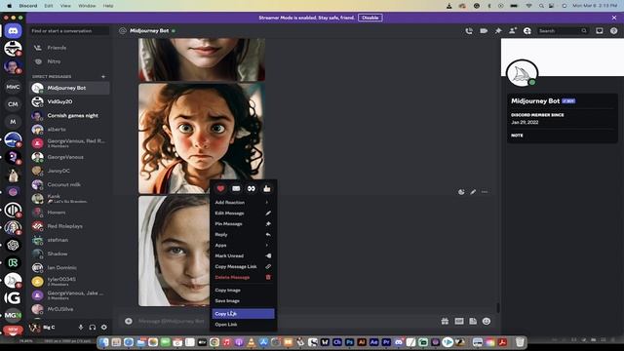The width and height of the screenshot is (624, 351).
Task: Open GIF picker in message box
Action: coord(459,321)
